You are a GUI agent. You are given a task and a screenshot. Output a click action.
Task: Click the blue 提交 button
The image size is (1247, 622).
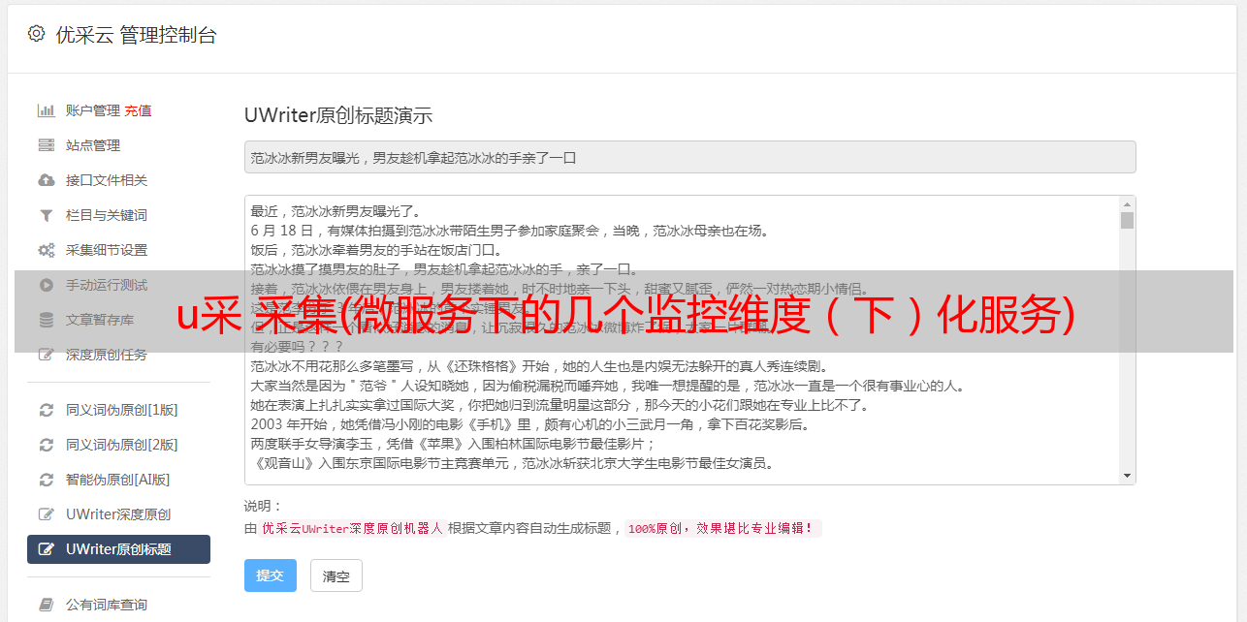271,575
